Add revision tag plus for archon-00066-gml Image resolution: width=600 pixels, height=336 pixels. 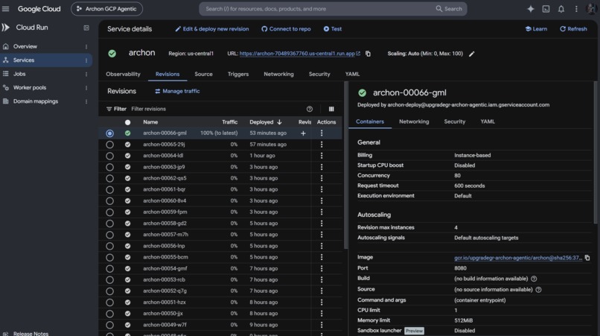303,133
